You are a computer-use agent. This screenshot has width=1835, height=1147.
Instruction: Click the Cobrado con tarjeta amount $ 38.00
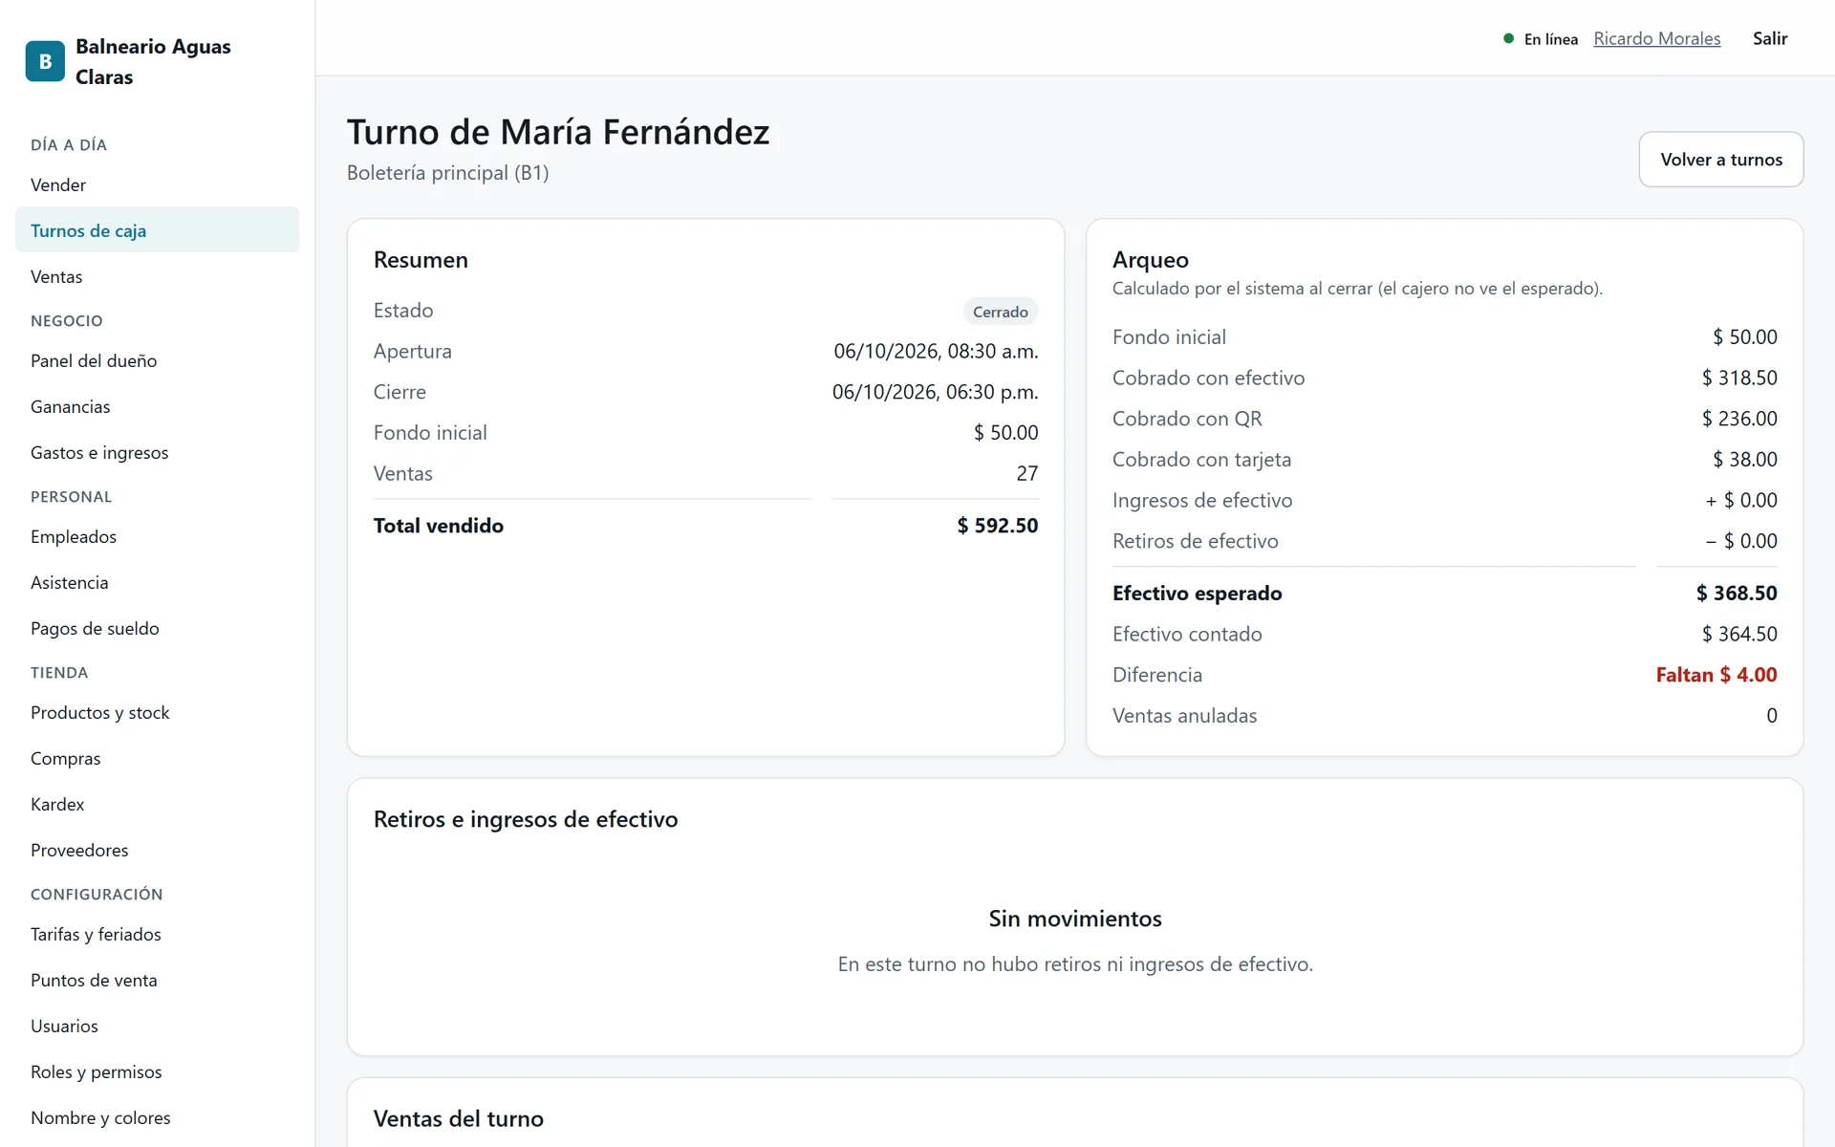(1744, 460)
